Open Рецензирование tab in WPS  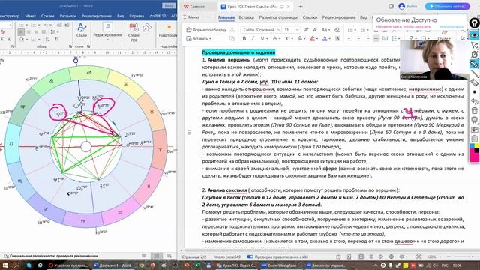pyautogui.click(x=339, y=17)
